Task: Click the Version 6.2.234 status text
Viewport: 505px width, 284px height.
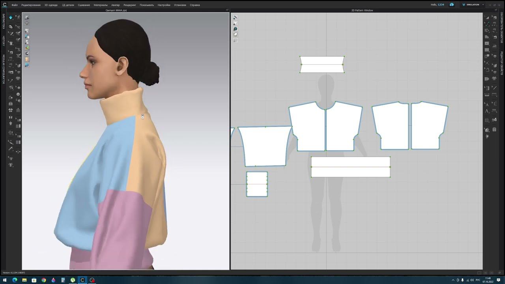Action: point(14,273)
